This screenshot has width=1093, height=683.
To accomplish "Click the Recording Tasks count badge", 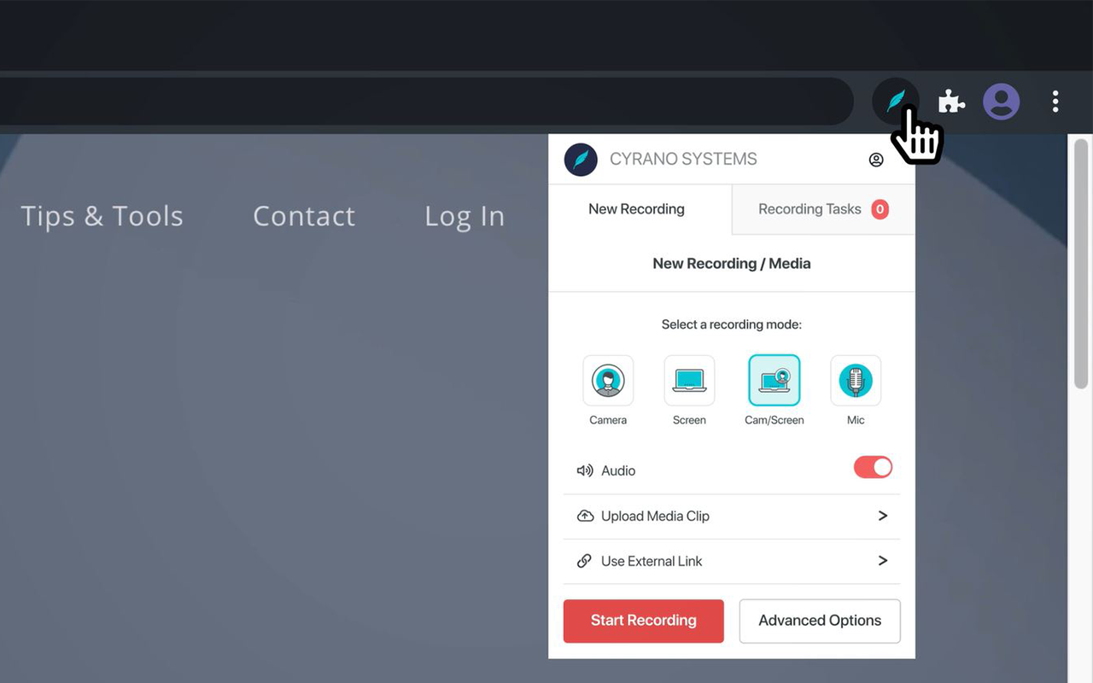I will (x=880, y=209).
